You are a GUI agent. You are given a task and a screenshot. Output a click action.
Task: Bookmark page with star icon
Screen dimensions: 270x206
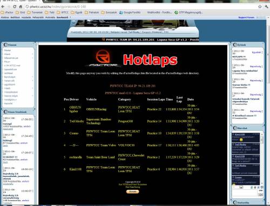(260, 6)
